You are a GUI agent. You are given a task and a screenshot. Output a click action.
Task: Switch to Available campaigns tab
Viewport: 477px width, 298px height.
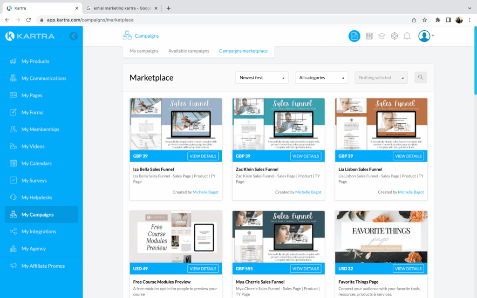coord(189,51)
